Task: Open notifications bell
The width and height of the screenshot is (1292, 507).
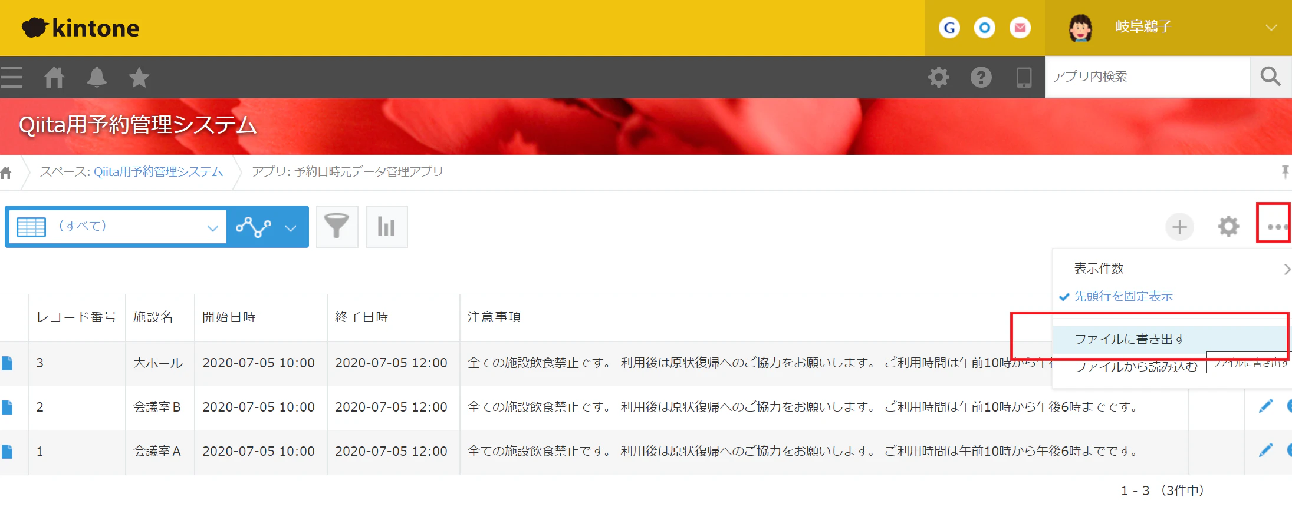Action: click(x=97, y=77)
